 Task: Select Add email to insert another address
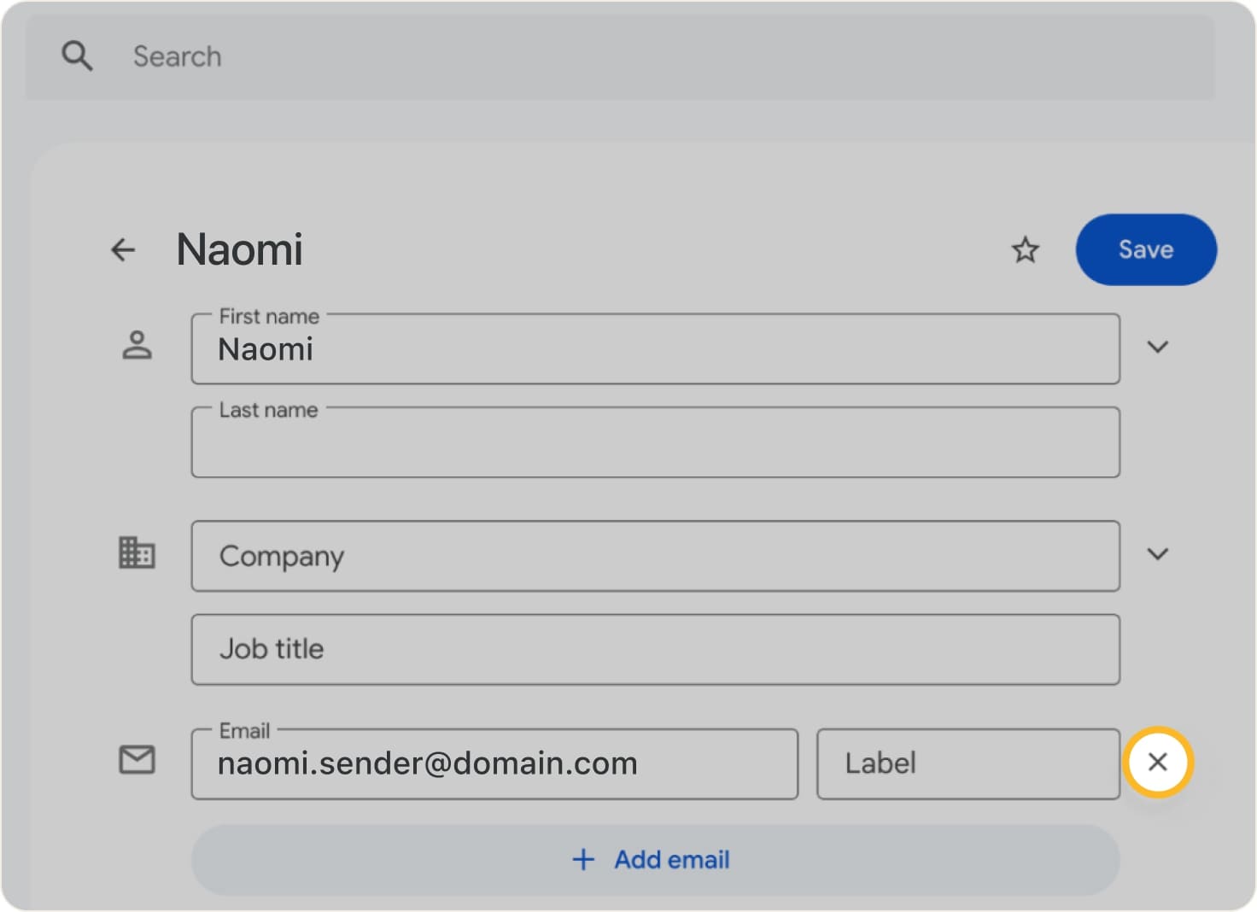coord(654,859)
